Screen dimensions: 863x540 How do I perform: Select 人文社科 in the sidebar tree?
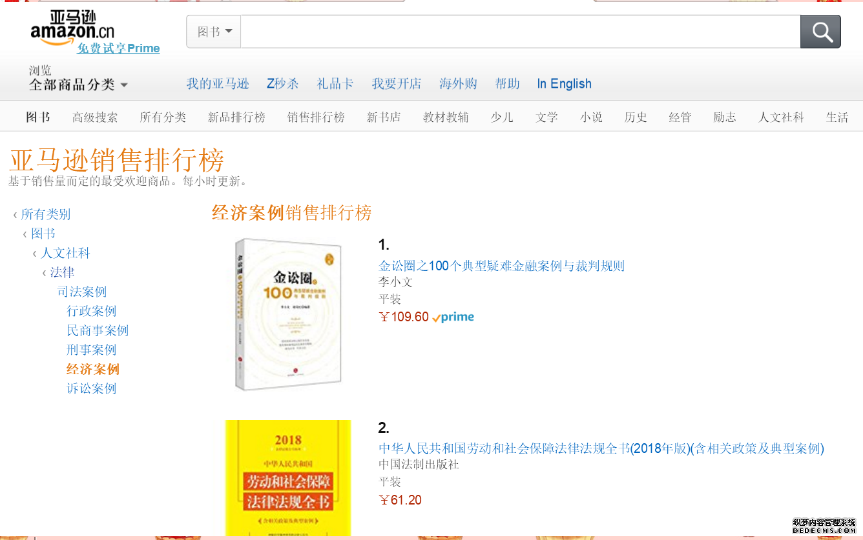(65, 253)
